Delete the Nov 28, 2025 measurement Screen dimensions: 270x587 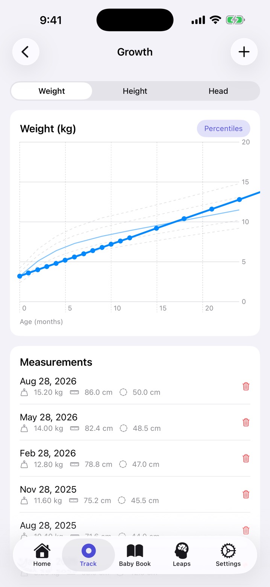tap(246, 494)
